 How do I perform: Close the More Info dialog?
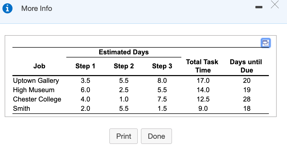pyautogui.click(x=275, y=5)
